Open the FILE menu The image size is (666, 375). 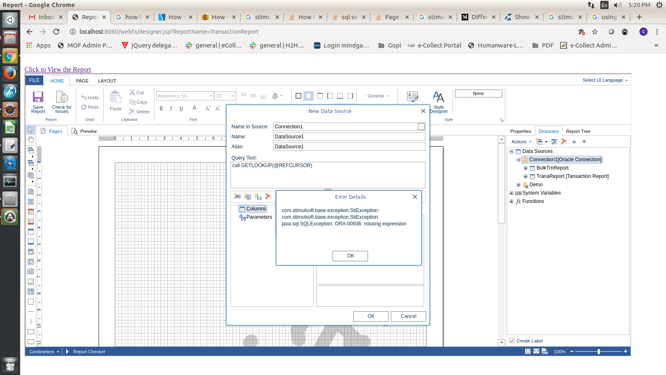(x=34, y=80)
